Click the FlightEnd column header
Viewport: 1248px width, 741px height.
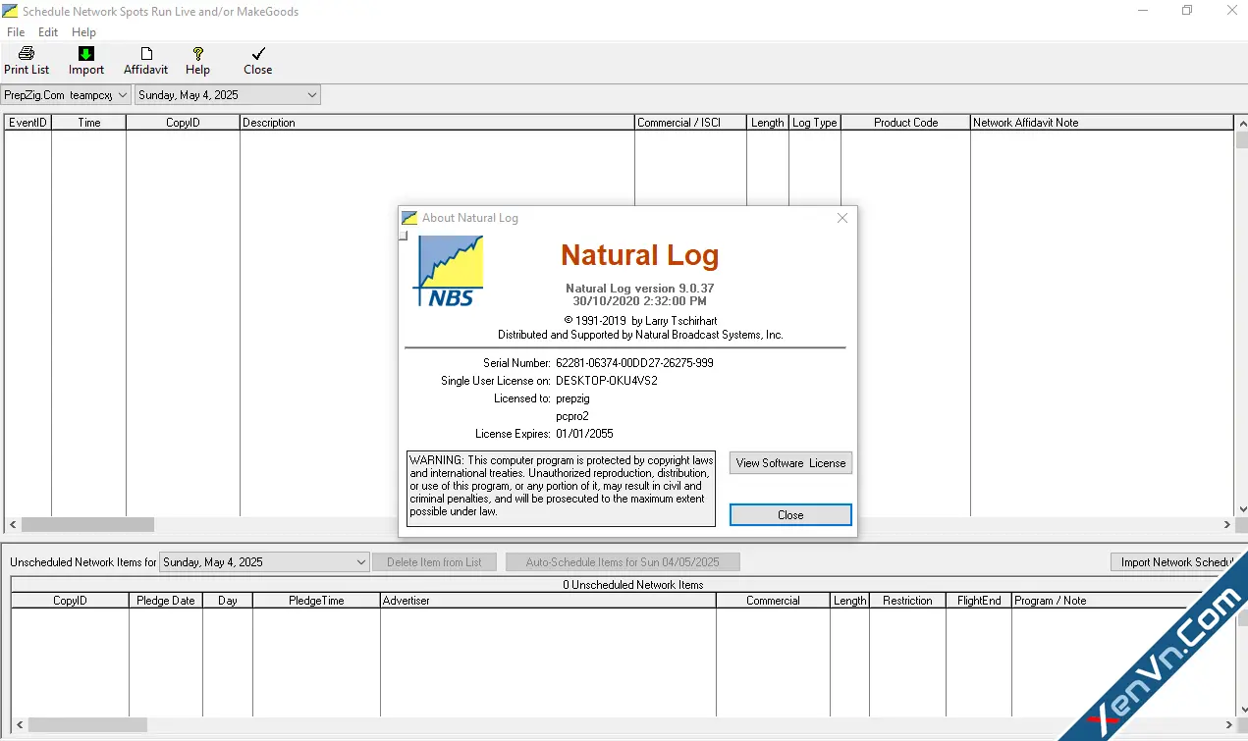[979, 601]
